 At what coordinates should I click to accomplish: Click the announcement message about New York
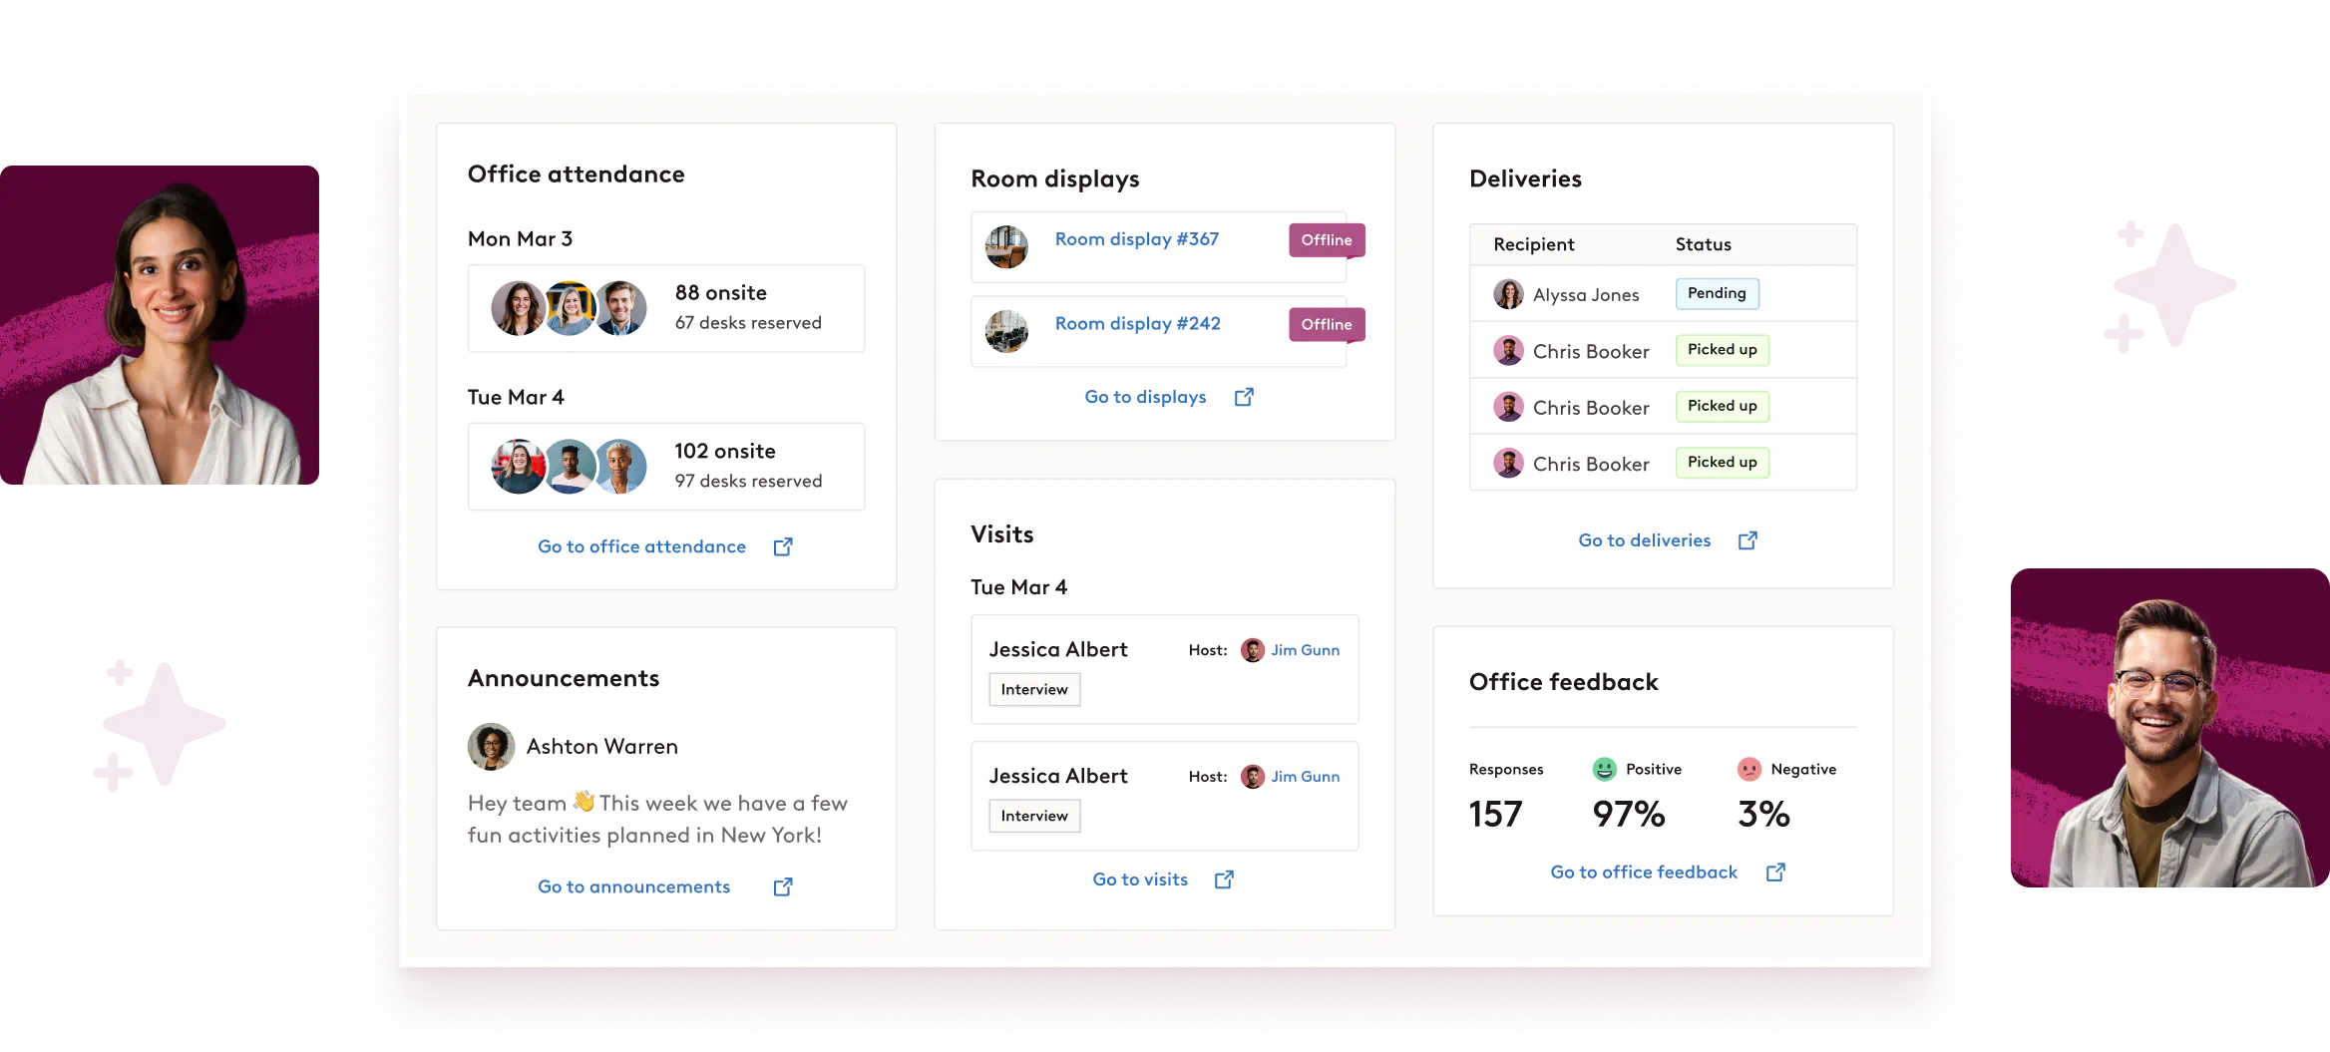[658, 819]
